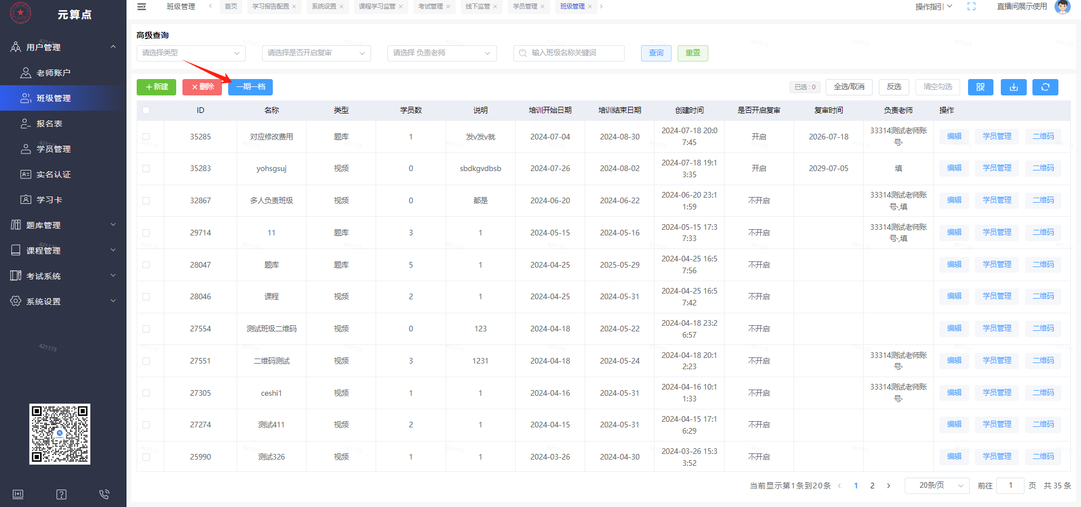Focus the 输入班级名称关键词 search field
This screenshot has height=507, width=1081.
pos(569,53)
